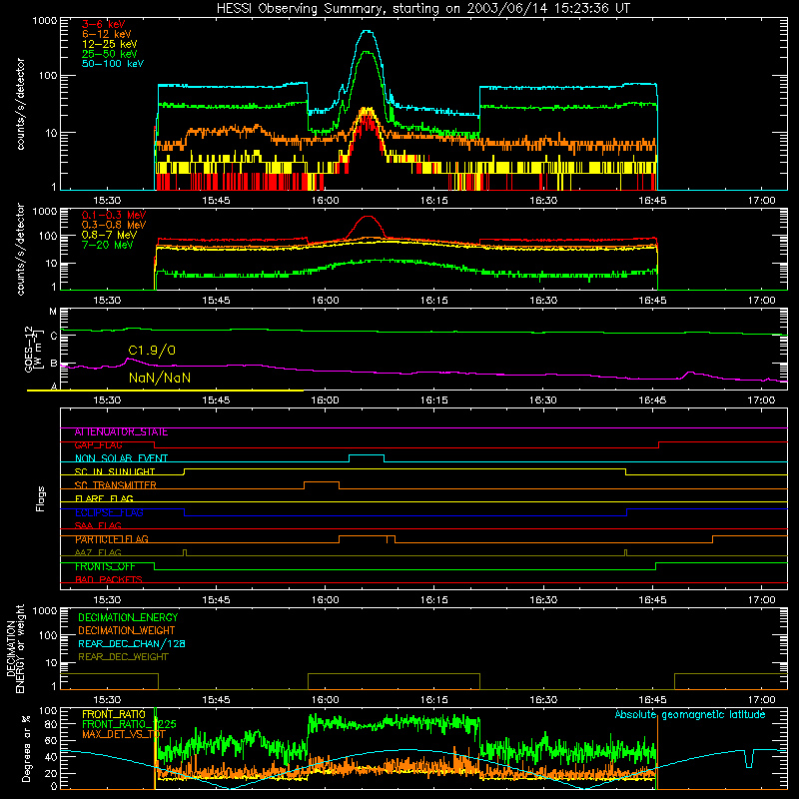Click the vertical Flags axis title
The width and height of the screenshot is (799, 799).
[41, 498]
